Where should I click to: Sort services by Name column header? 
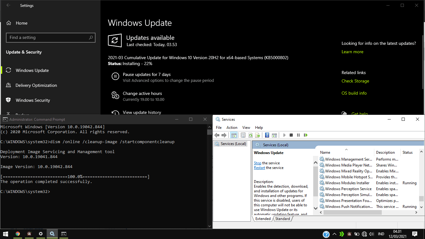(347, 152)
